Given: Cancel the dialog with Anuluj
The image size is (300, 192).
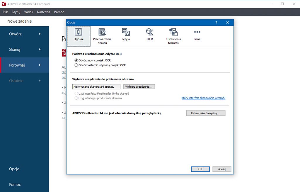Looking at the screenshot, I should click(x=222, y=169).
